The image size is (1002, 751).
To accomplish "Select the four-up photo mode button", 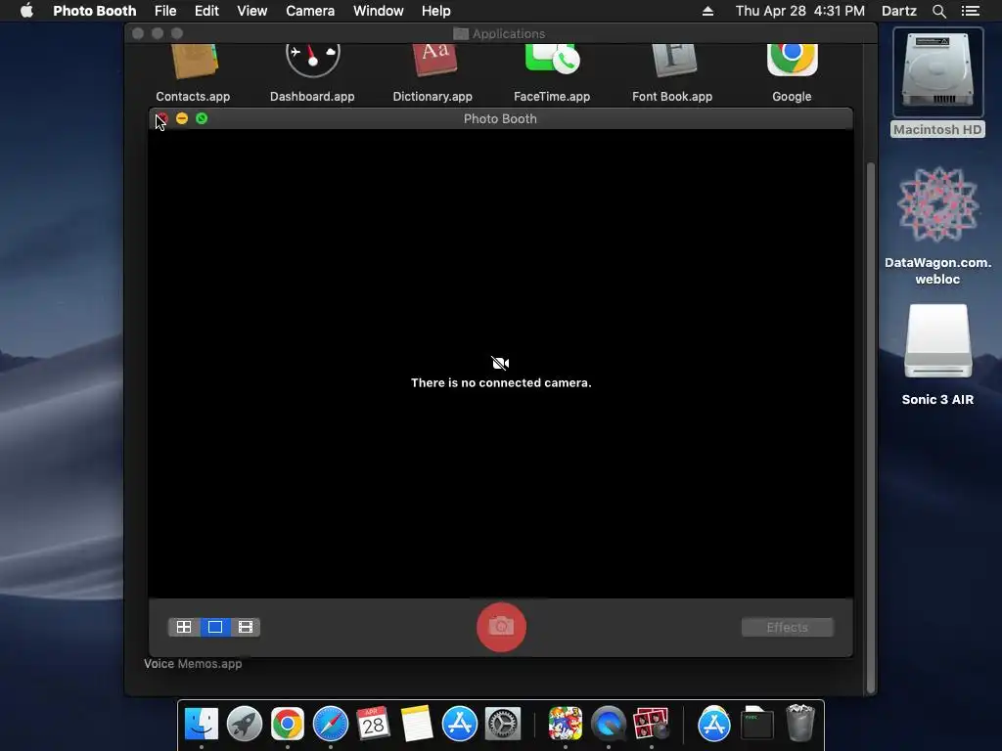I will coord(184,627).
